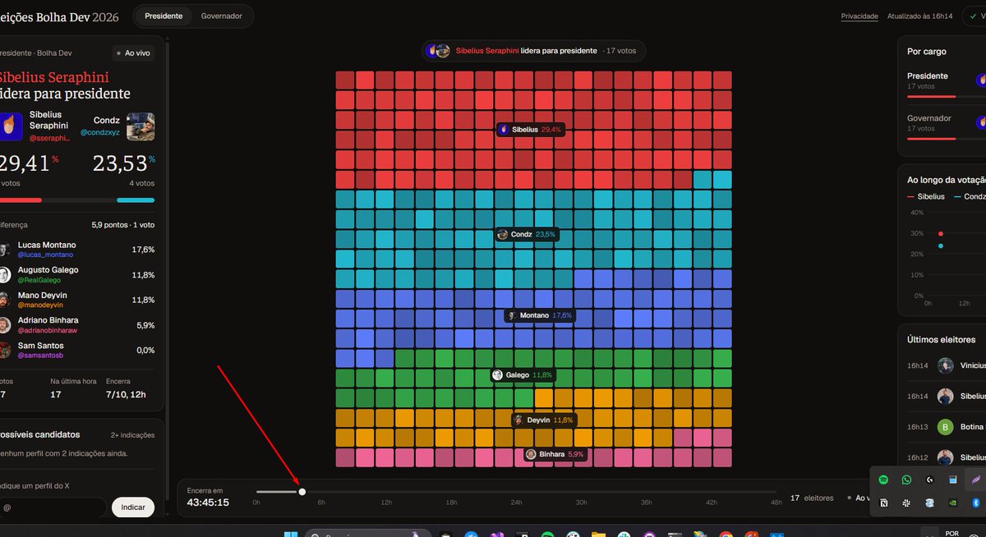The width and height of the screenshot is (986, 537).
Task: Click the 12h mark on bottom timeline
Action: [x=386, y=501]
